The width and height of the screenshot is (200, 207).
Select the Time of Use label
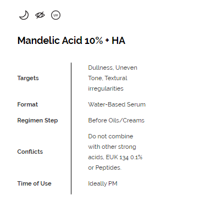[x=34, y=183]
